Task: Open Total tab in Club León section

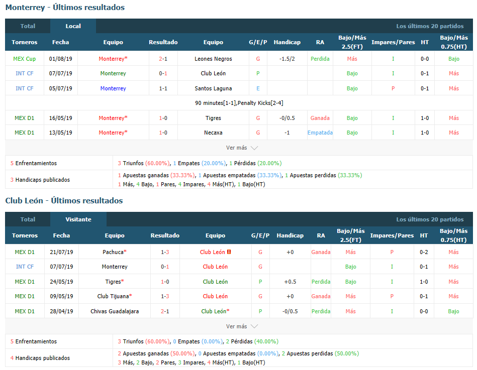Action: [28, 219]
